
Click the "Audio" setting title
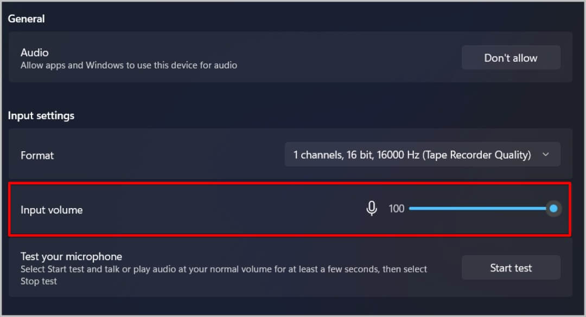(x=35, y=53)
